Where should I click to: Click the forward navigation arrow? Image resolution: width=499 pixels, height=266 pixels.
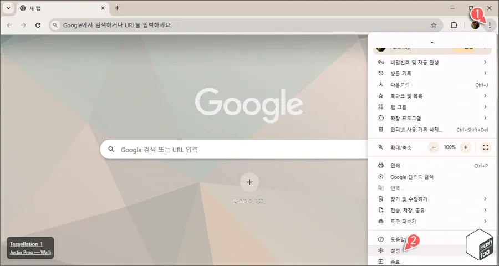pos(23,25)
